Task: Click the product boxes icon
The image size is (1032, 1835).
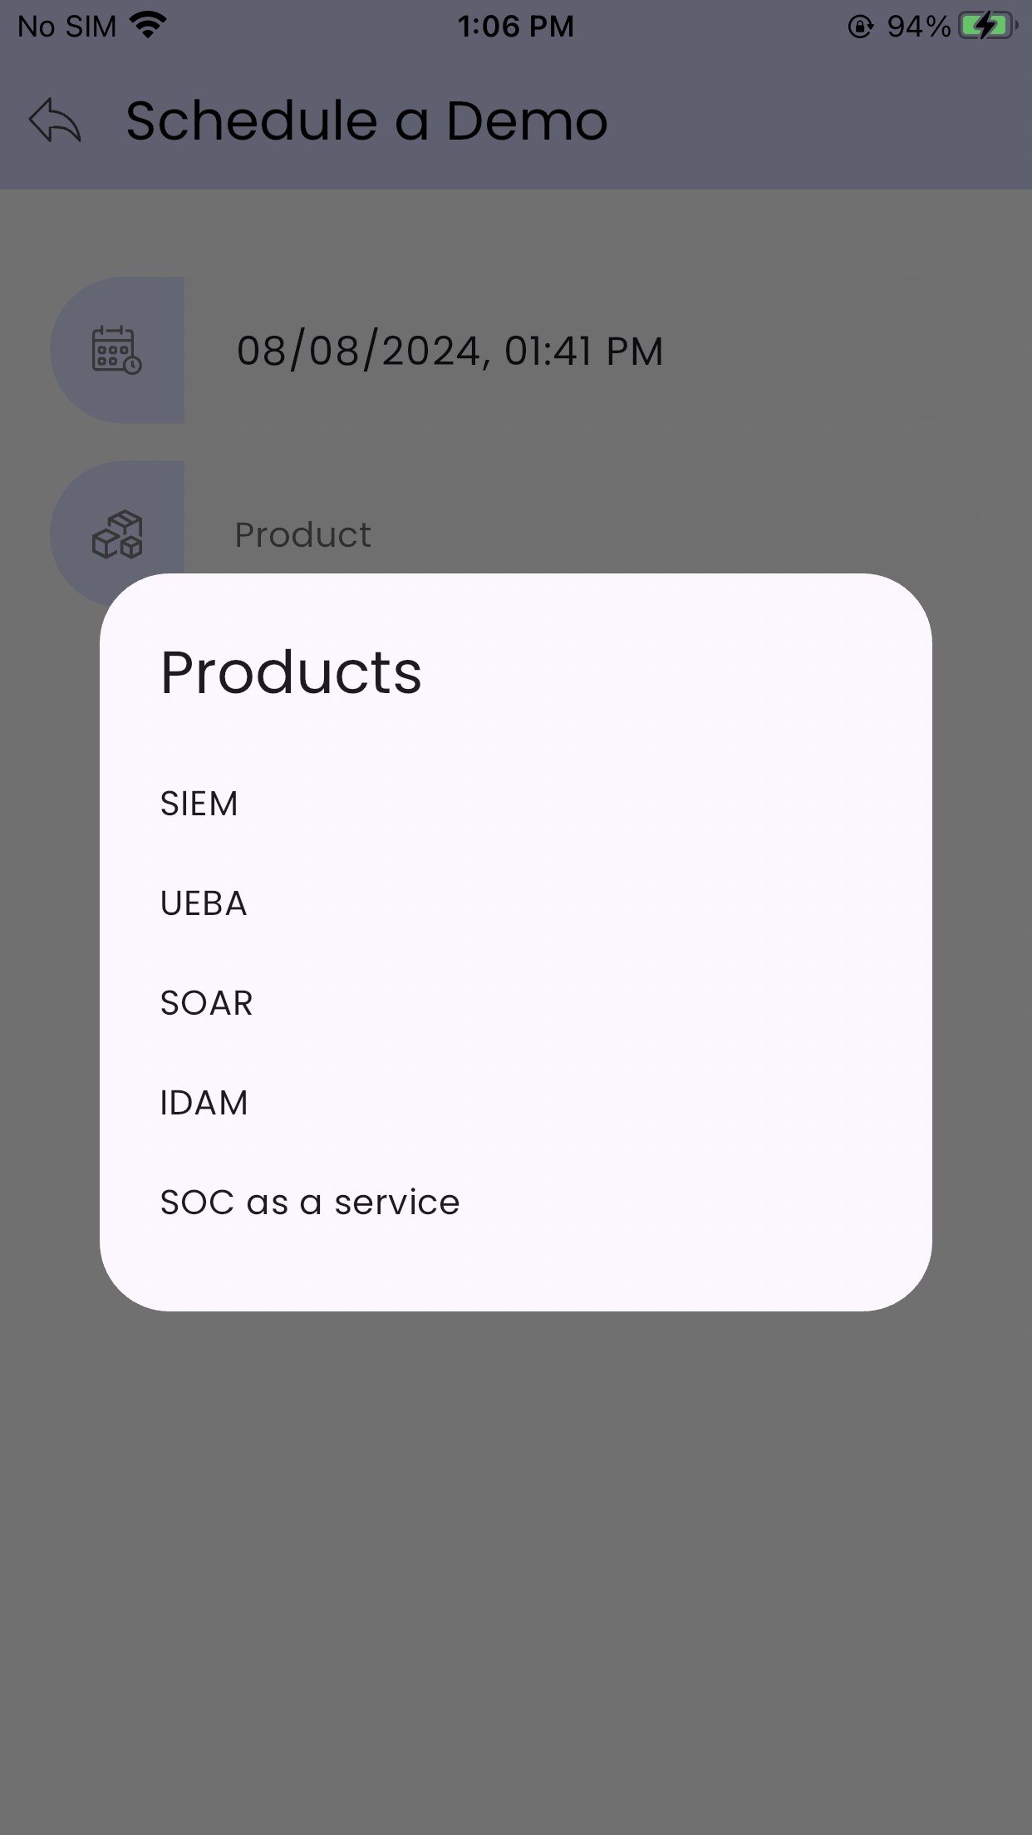Action: 116,534
